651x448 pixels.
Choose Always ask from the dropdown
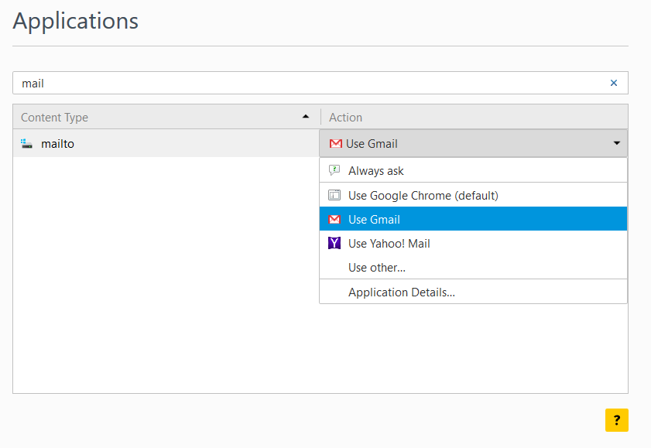click(473, 170)
